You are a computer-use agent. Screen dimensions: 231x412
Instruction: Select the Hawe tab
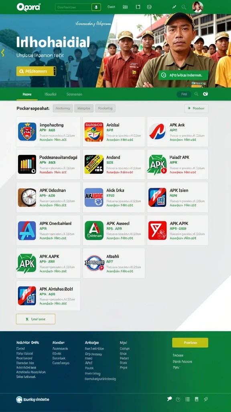tap(27, 94)
